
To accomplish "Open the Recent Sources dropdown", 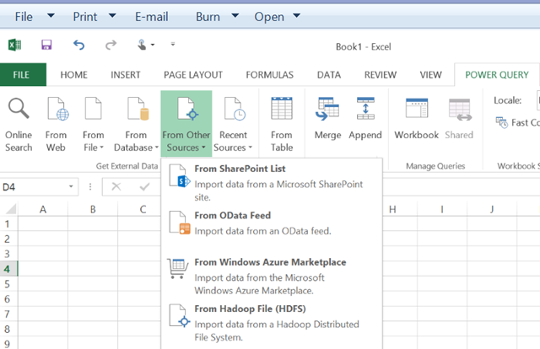I will (233, 125).
